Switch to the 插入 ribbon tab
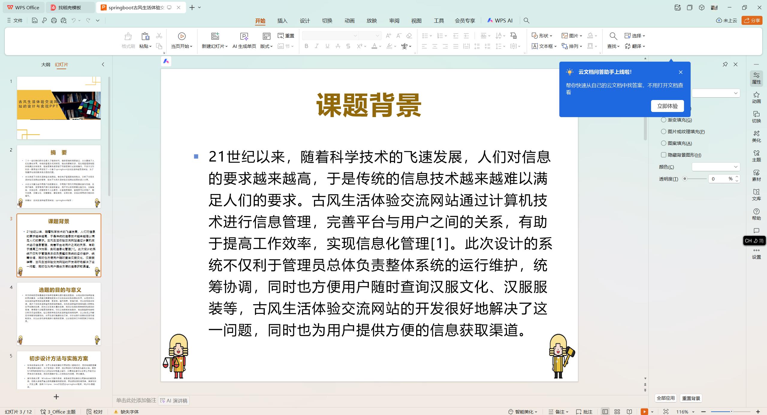The width and height of the screenshot is (767, 415). point(282,20)
